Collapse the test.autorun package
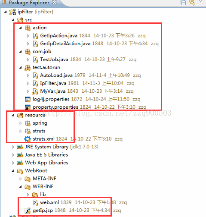Image resolution: width=206 pixels, height=217 pixels. point(21,67)
